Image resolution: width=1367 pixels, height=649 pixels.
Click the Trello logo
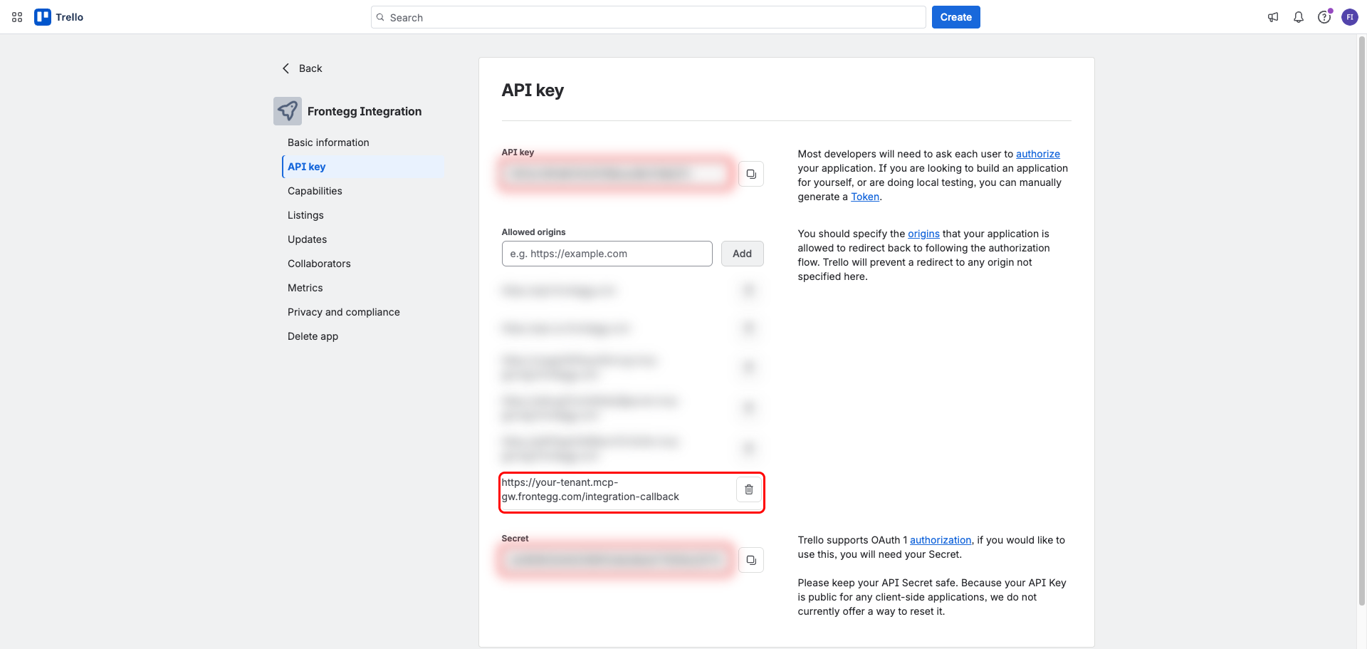[59, 17]
